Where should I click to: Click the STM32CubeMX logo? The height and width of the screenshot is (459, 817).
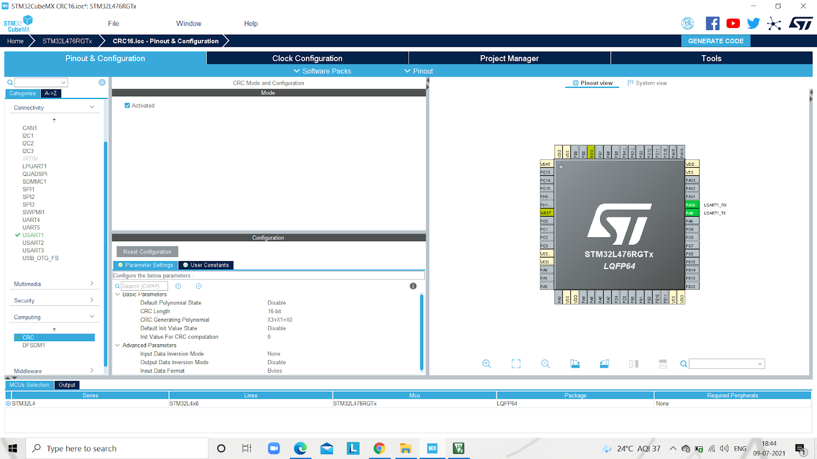[18, 23]
